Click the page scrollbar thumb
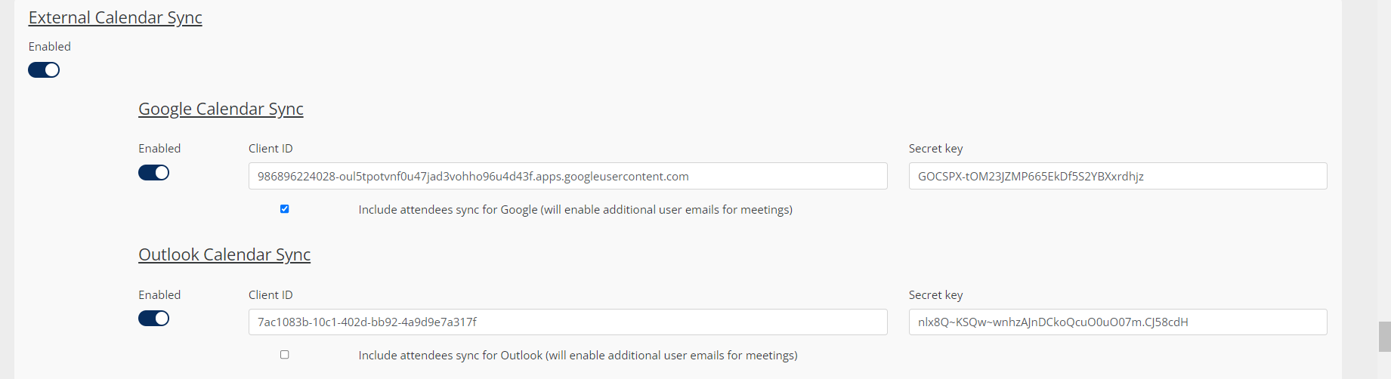This screenshot has height=379, width=1391. [x=1384, y=337]
